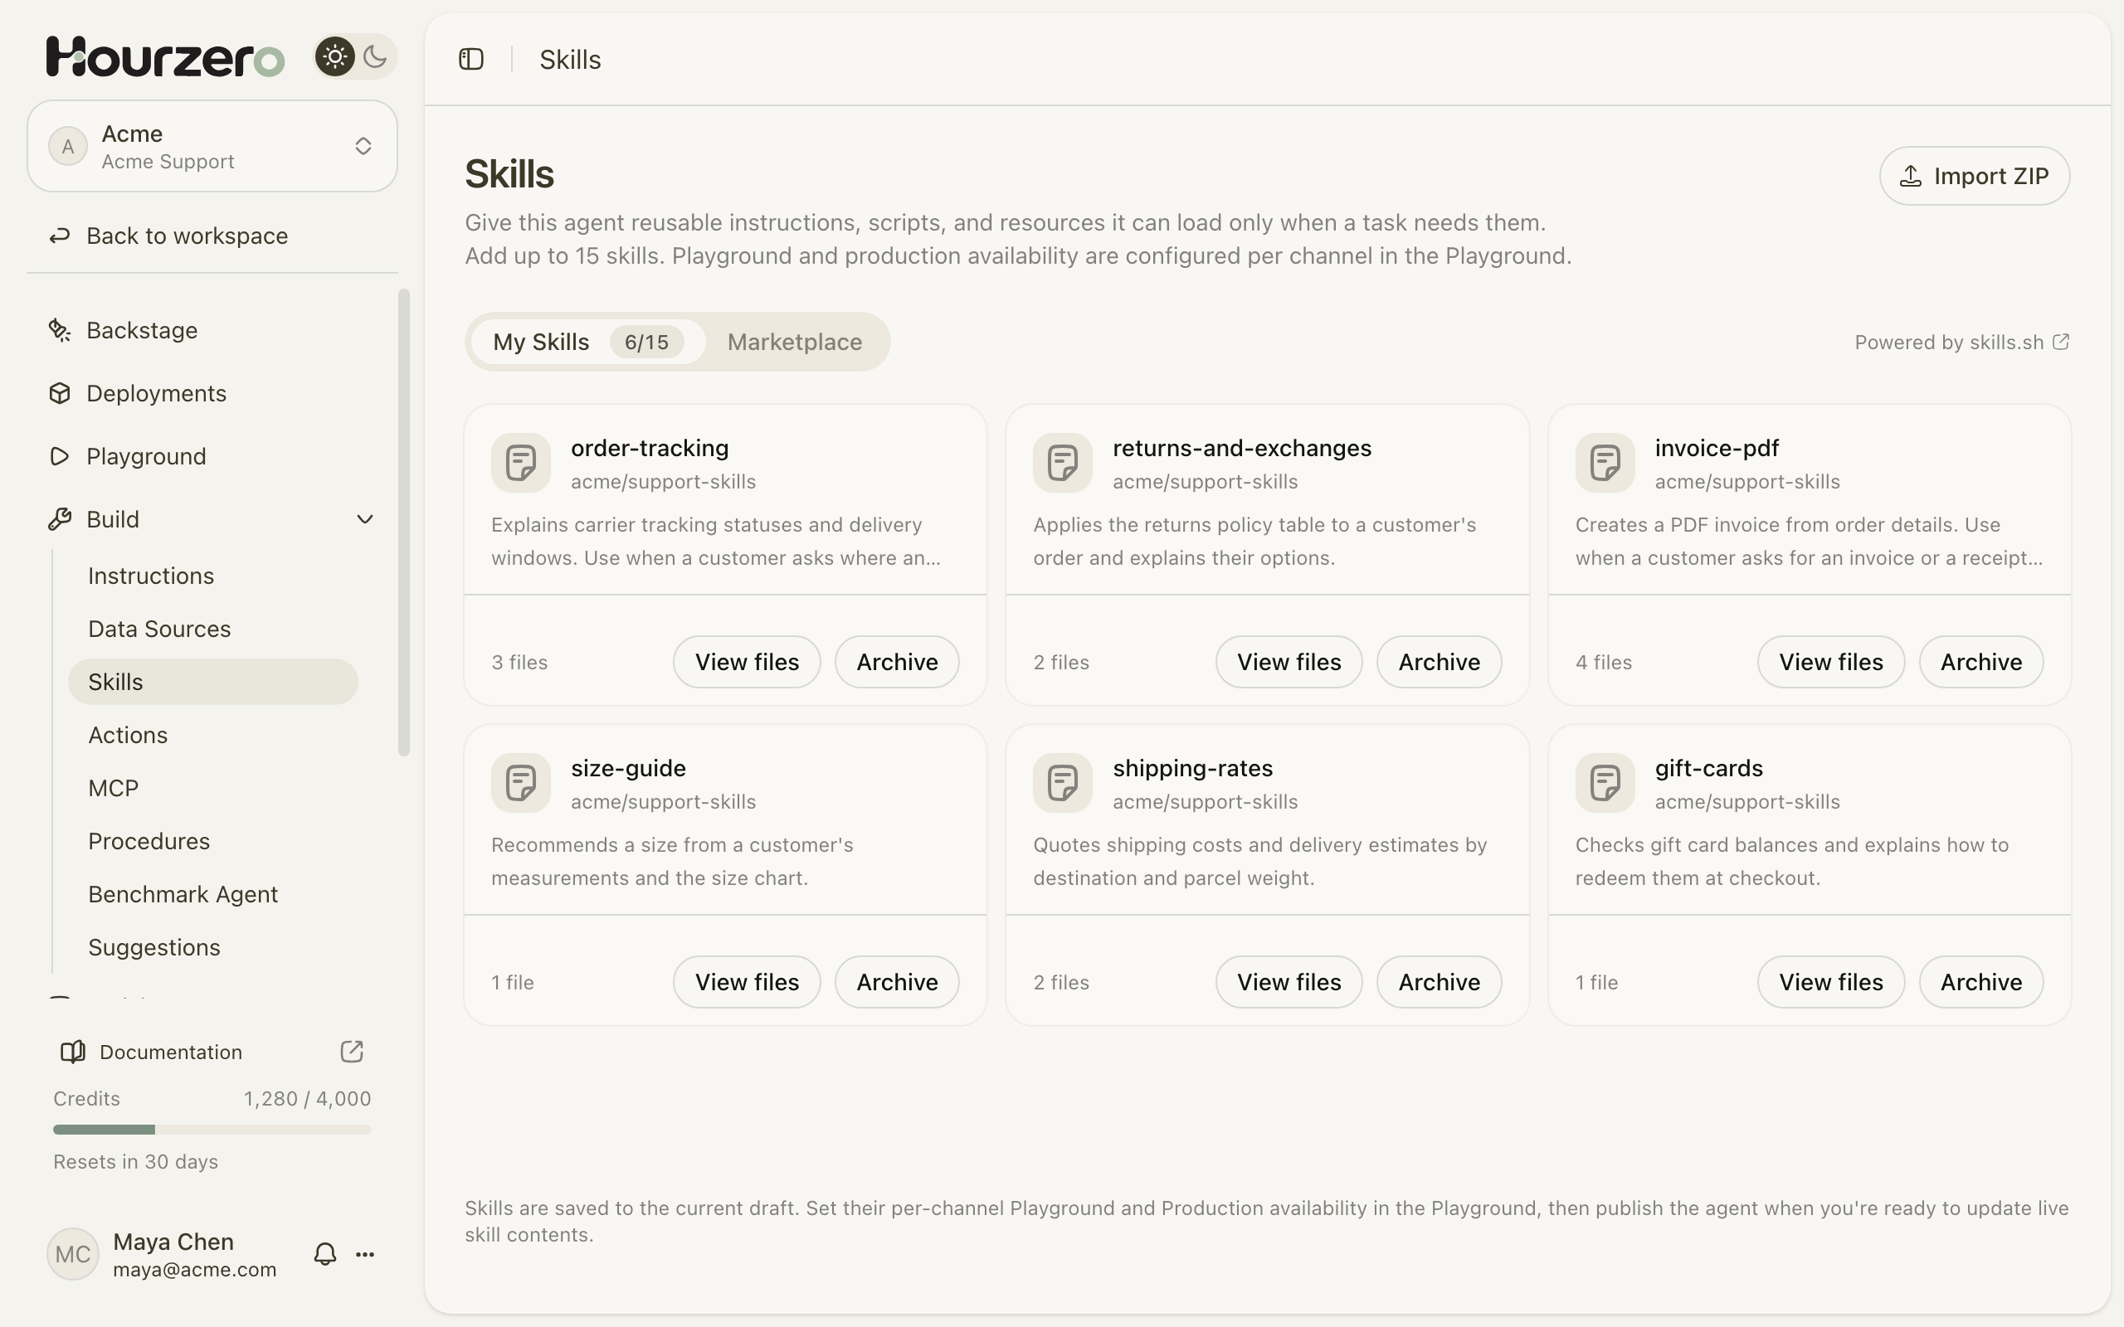The height and width of the screenshot is (1327, 2124).
Task: Collapse sidebar using panel toggle icon
Action: click(471, 59)
